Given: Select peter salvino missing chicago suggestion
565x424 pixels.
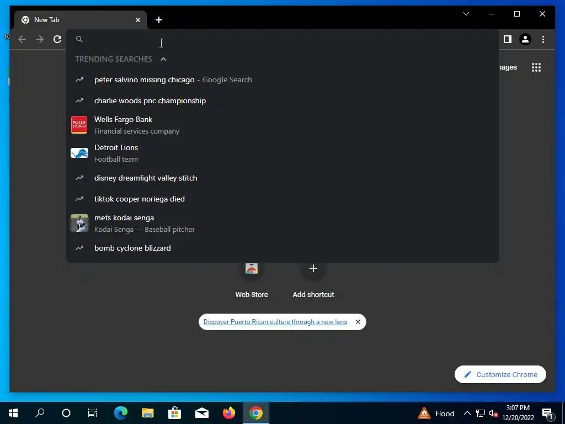Looking at the screenshot, I should [282, 79].
